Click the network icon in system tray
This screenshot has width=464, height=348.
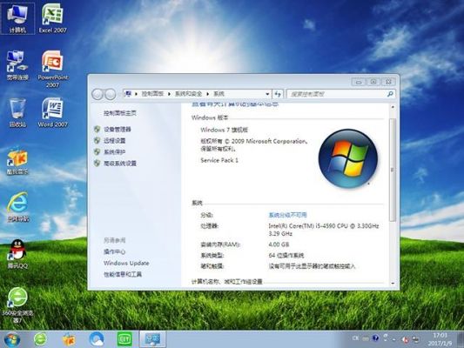416,339
